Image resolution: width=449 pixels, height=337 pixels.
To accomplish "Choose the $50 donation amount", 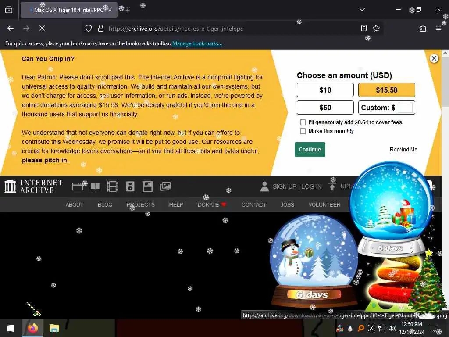I will pyautogui.click(x=325, y=108).
